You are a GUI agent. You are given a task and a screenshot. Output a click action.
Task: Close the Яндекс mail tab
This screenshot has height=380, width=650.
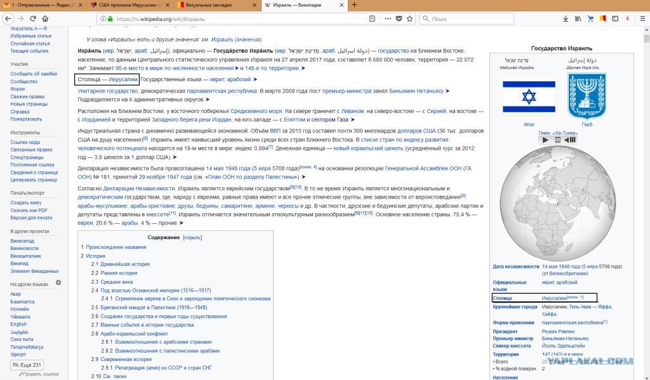(x=81, y=5)
